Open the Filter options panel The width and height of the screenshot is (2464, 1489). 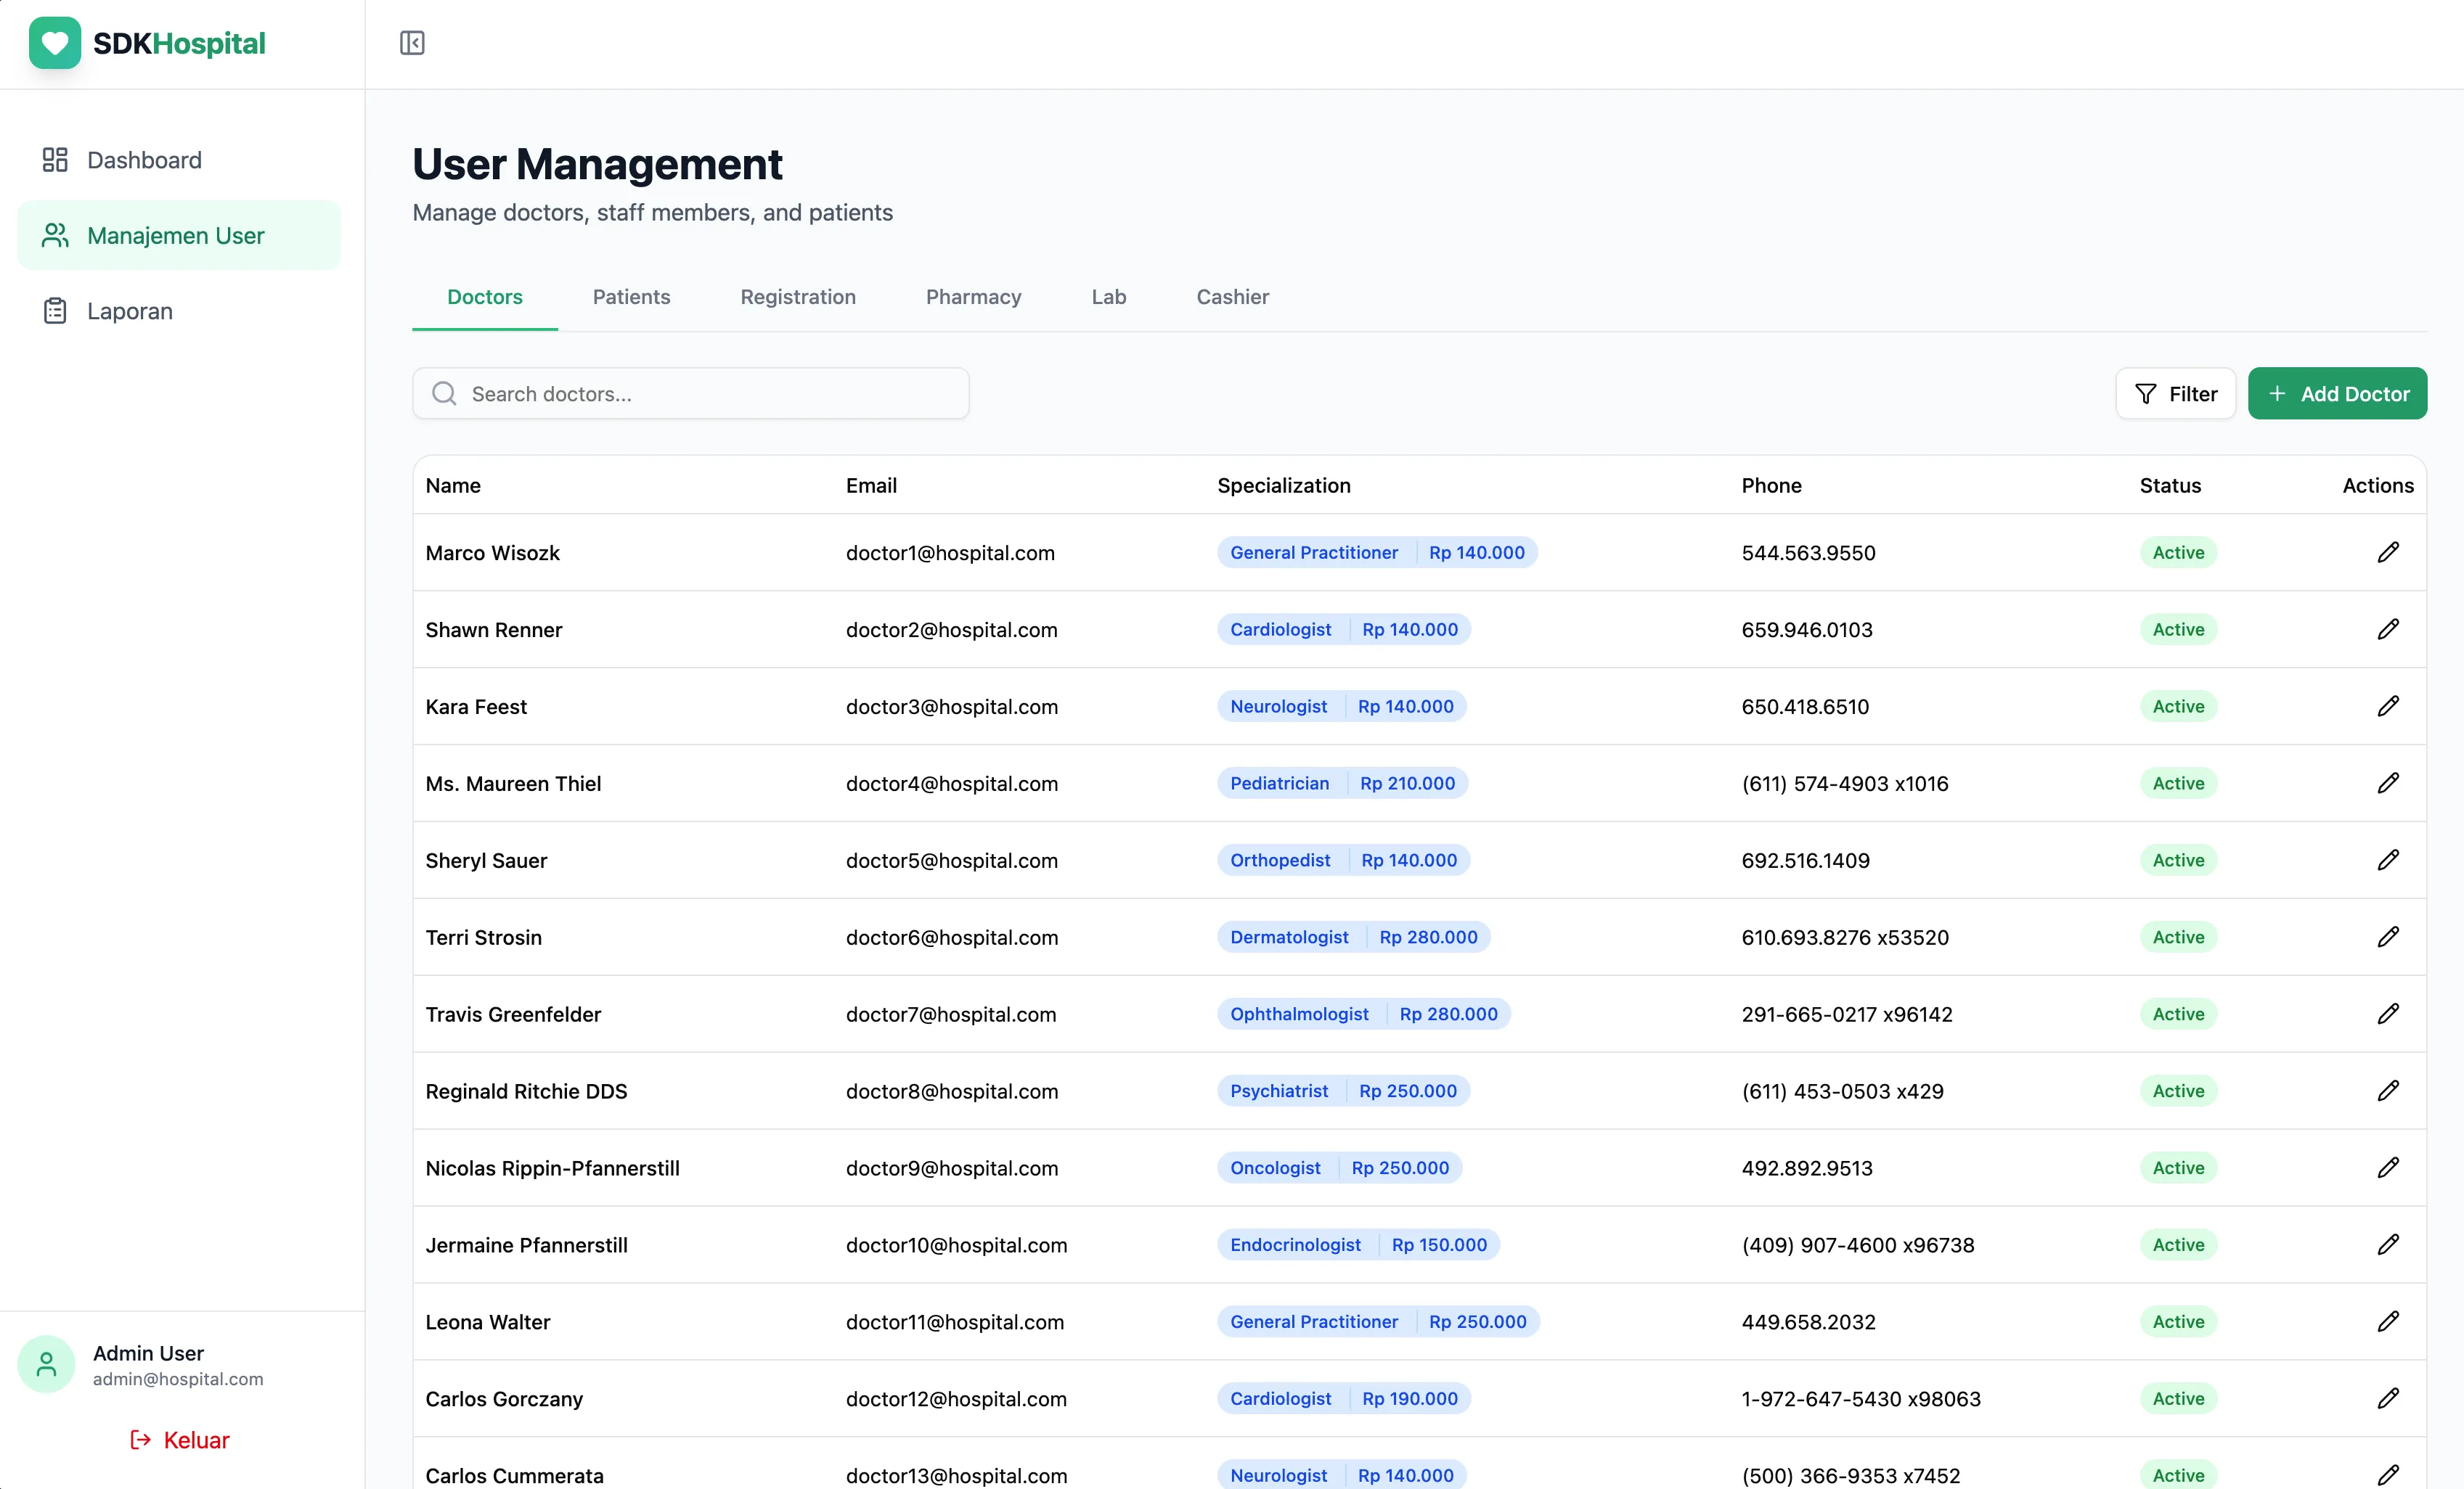click(2176, 393)
